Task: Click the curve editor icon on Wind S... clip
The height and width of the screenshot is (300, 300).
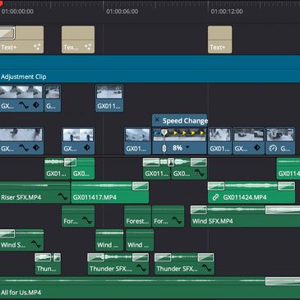Action: [x=36, y=244]
